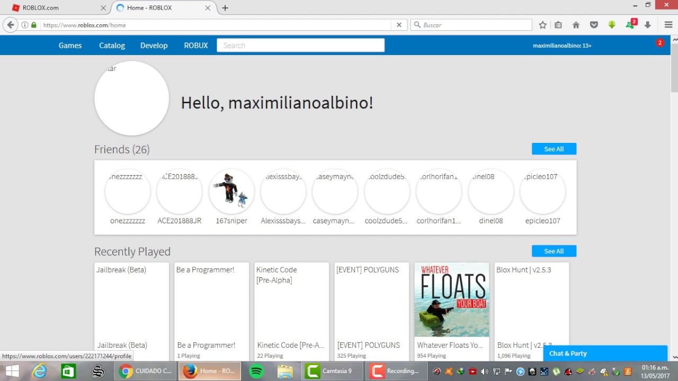Screen dimensions: 678x381
Task: Save page to Pocket icon
Action: coord(594,25)
